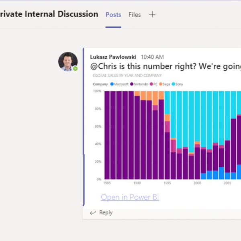Screen dimensions: 241x241
Task: Click Lukasz Pawlowski's profile picture
Action: pos(68,61)
